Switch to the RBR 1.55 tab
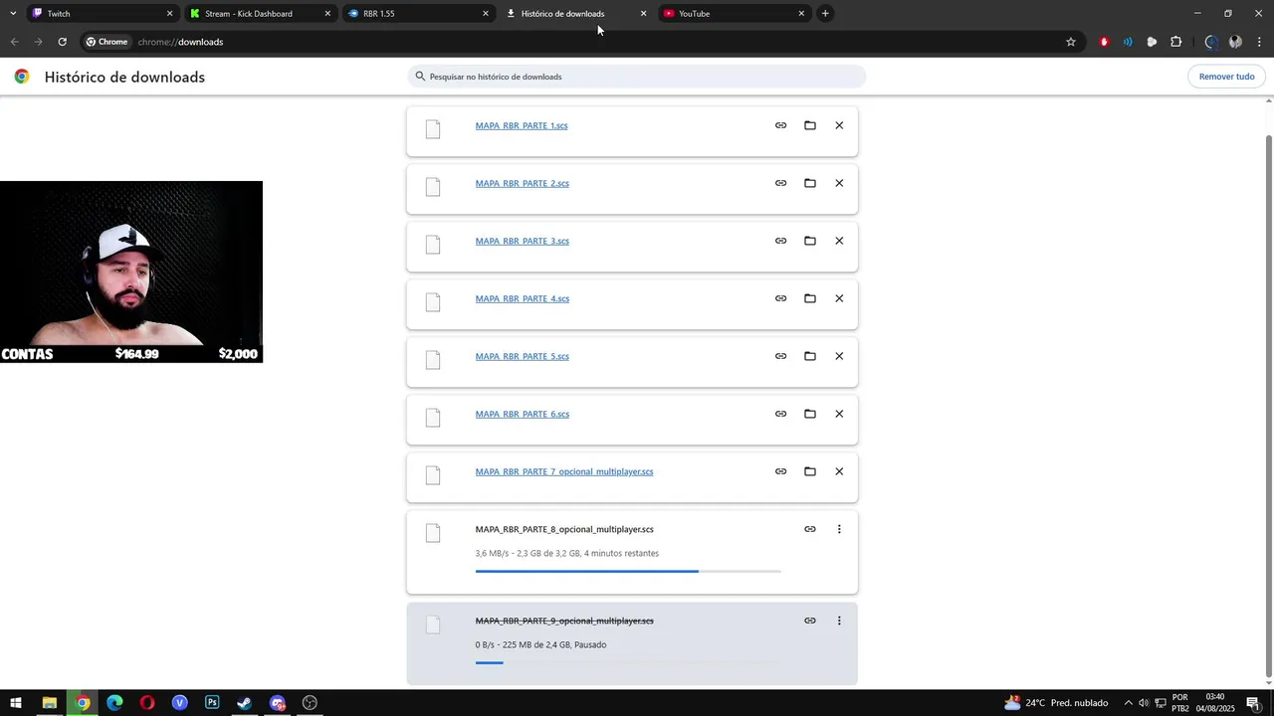 (416, 14)
